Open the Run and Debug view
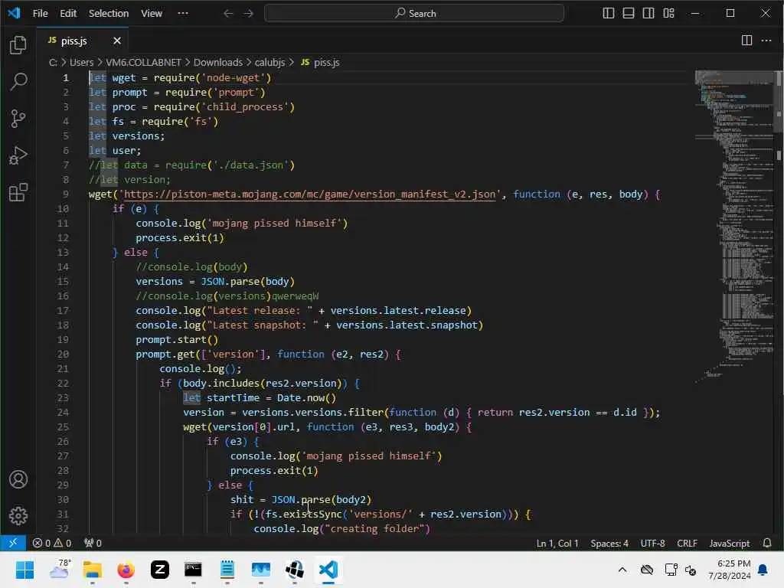The image size is (784, 588). [x=18, y=155]
